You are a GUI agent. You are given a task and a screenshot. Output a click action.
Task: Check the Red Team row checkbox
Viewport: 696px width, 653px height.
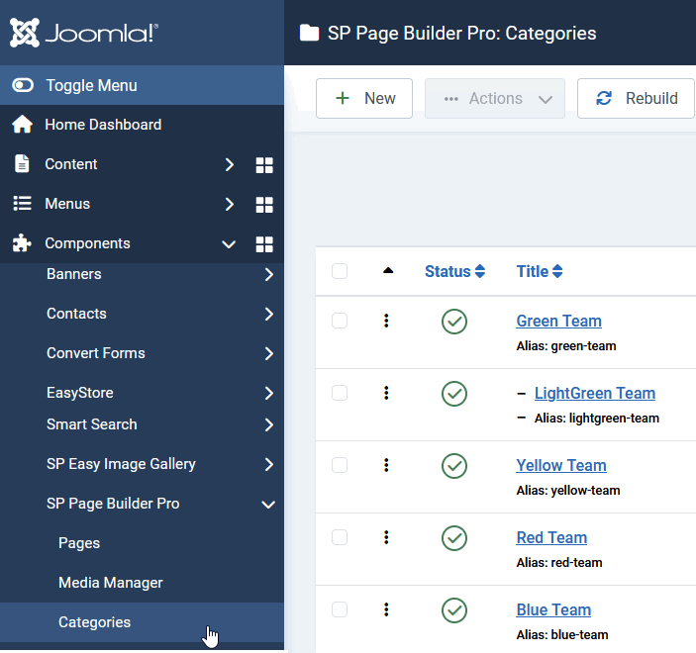click(x=340, y=537)
